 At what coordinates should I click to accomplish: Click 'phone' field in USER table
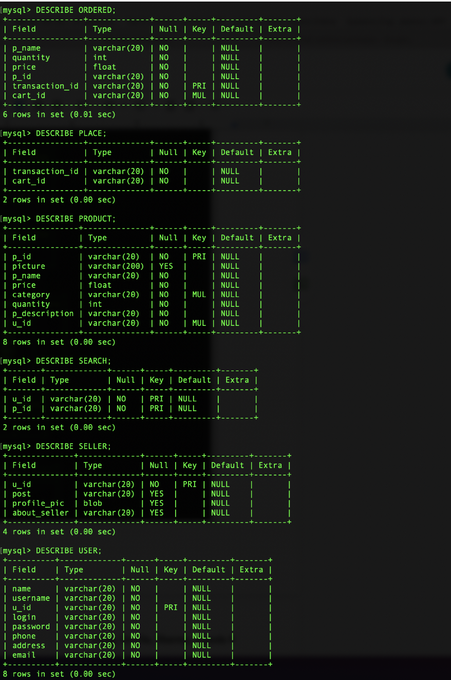(x=24, y=636)
